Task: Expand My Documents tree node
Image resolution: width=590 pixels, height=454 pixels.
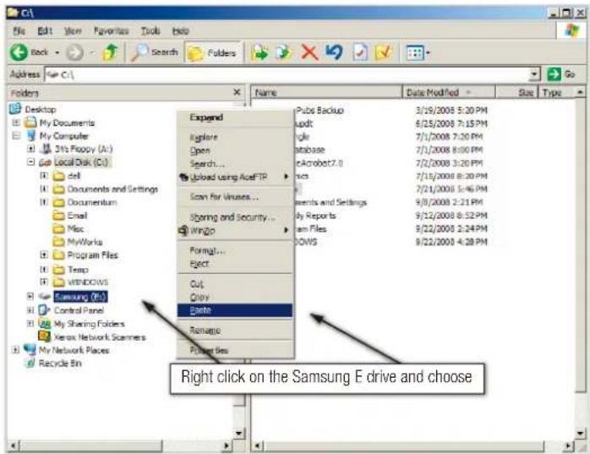Action: [16, 123]
